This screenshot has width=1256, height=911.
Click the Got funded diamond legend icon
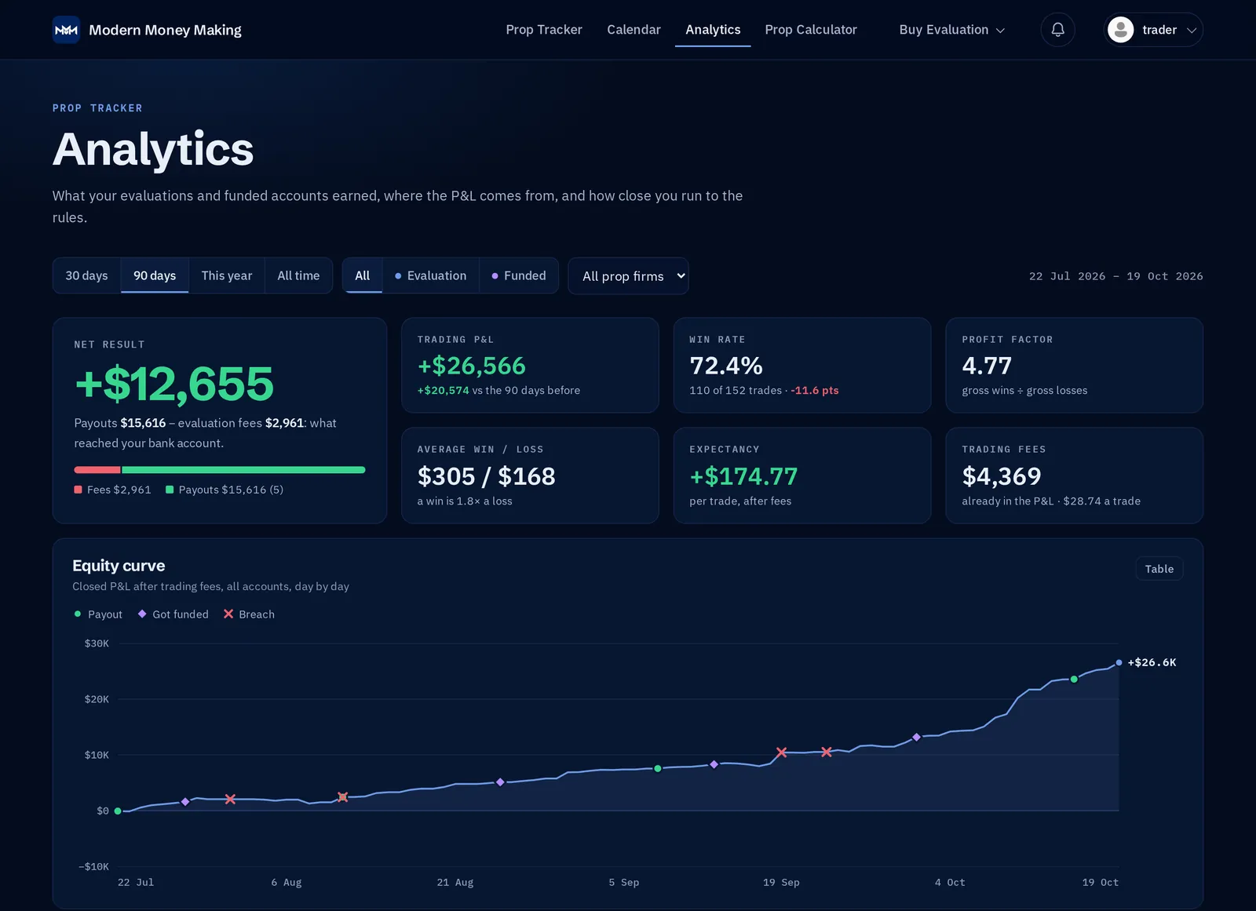[142, 614]
